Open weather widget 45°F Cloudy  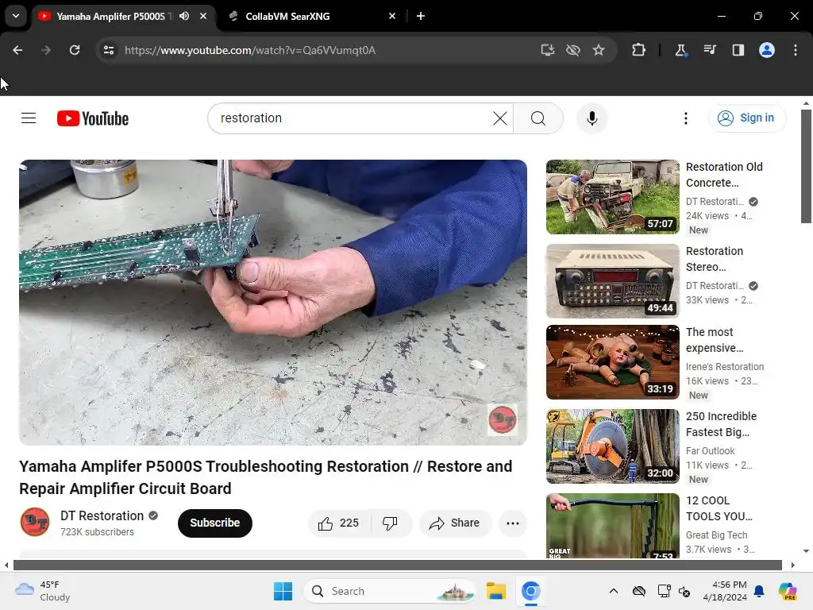tap(43, 591)
